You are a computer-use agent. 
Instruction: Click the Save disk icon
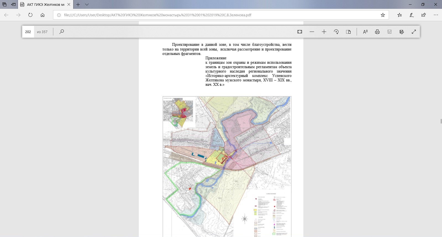coord(390,32)
